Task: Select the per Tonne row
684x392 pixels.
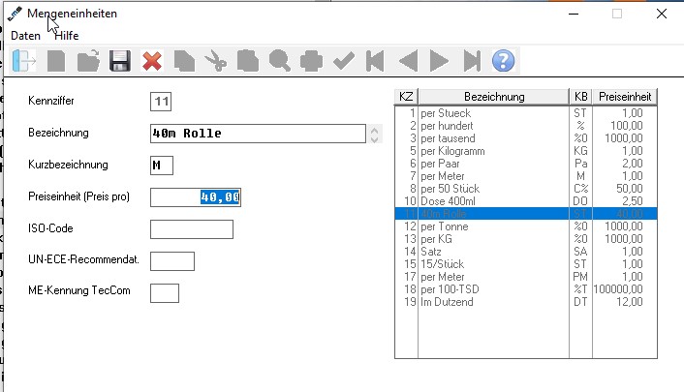Action: pos(526,226)
